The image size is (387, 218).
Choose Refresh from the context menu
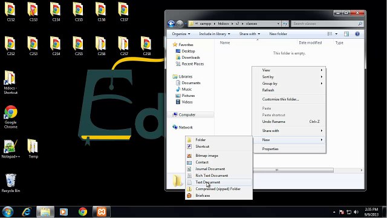coord(289,90)
